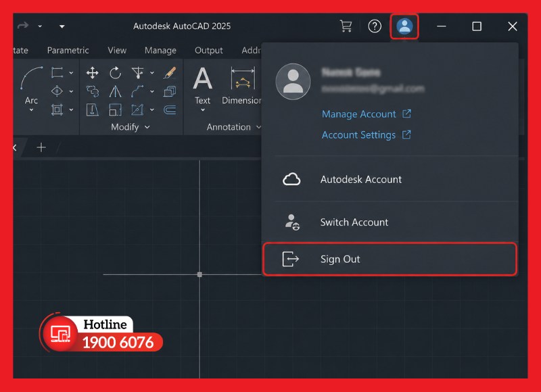
Task: Open the Autodesk App Store cart icon
Action: click(346, 26)
